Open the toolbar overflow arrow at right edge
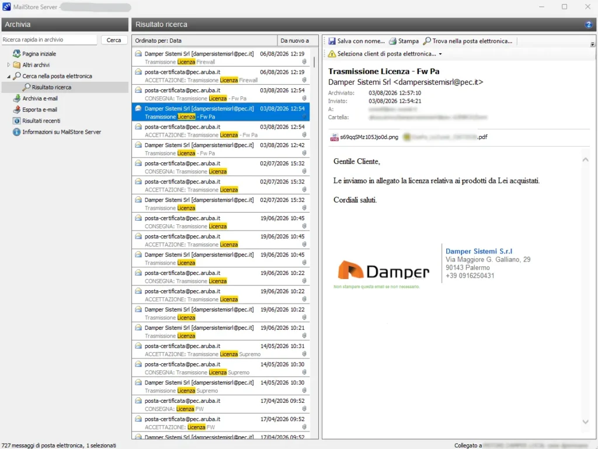The width and height of the screenshot is (598, 449). click(592, 44)
